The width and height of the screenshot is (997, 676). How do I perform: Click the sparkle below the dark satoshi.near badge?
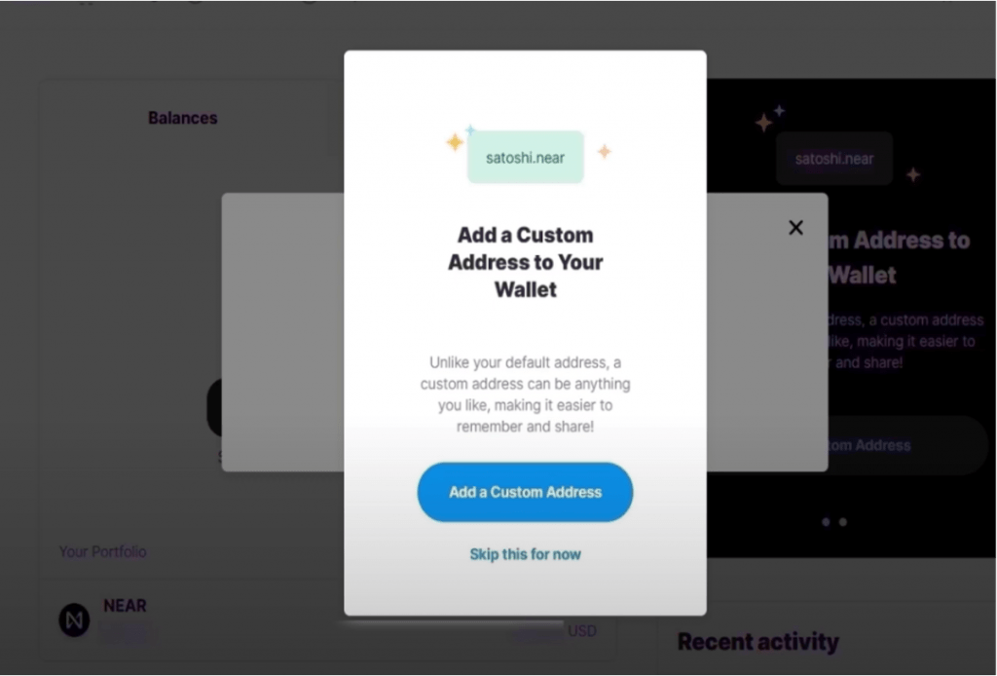913,174
